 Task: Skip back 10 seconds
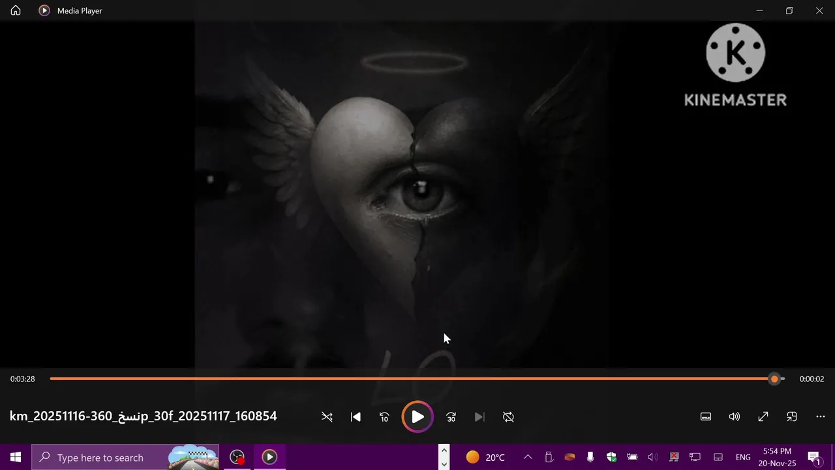pyautogui.click(x=384, y=417)
